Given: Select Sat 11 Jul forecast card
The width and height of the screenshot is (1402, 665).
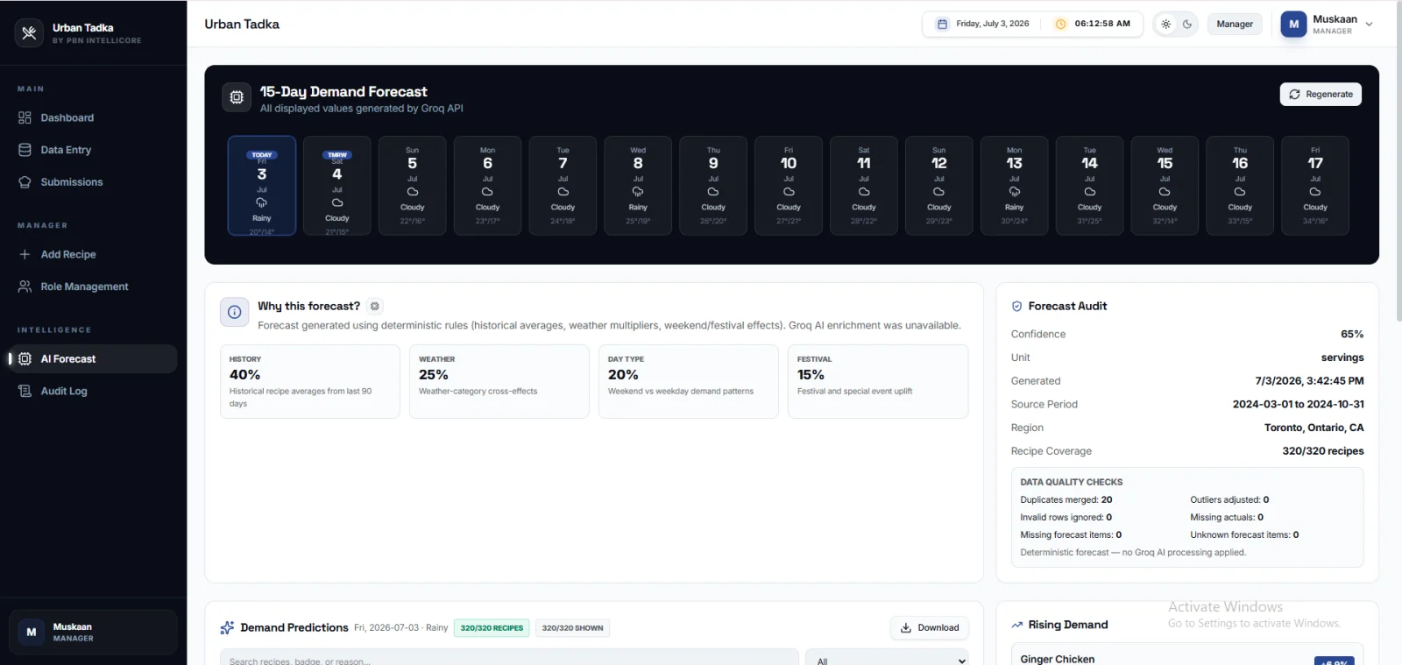Looking at the screenshot, I should (x=864, y=186).
